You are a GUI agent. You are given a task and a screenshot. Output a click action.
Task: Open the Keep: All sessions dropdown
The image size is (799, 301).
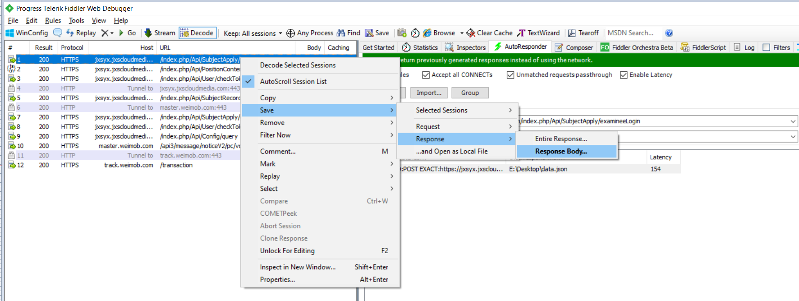[253, 33]
